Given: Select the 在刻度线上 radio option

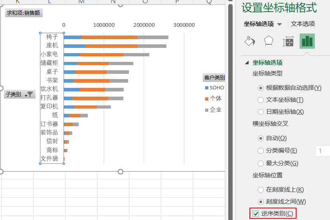Looking at the screenshot, I should pos(261,190).
